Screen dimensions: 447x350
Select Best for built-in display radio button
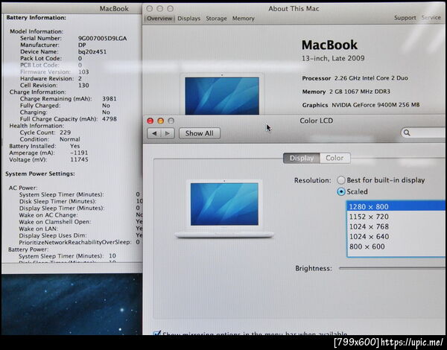tap(341, 180)
